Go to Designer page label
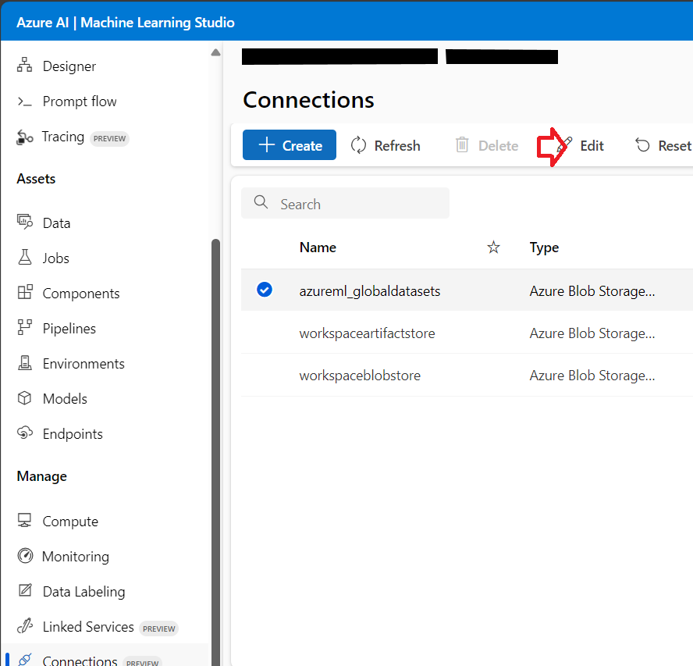This screenshot has width=693, height=666. pyautogui.click(x=69, y=66)
